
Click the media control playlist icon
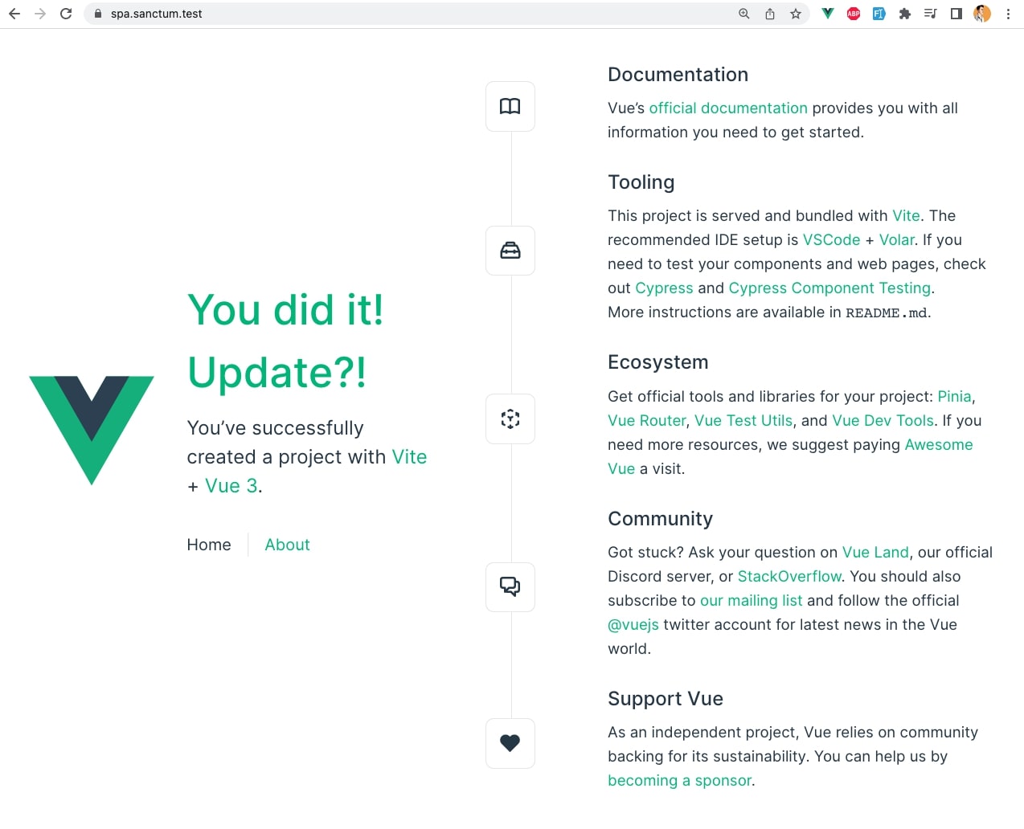(931, 14)
